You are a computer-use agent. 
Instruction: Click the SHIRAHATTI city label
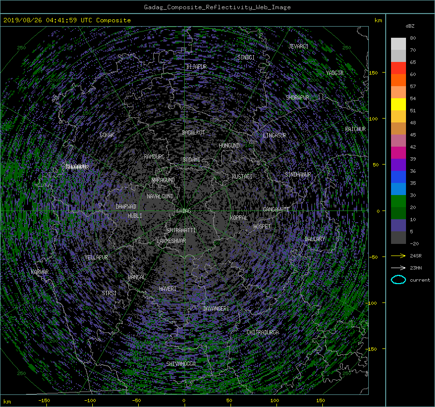point(181,230)
